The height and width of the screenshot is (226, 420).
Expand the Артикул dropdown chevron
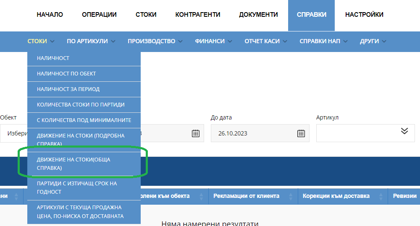pos(404,131)
